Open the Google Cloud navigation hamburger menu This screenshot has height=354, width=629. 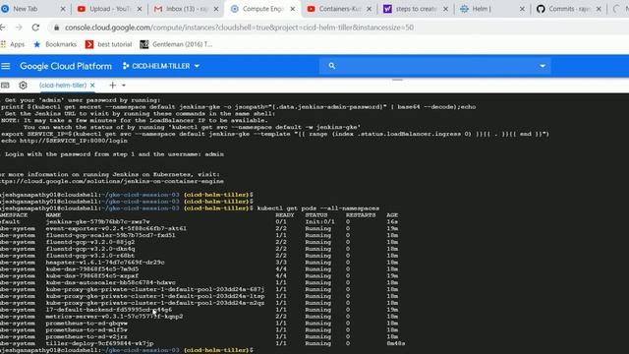click(6, 66)
